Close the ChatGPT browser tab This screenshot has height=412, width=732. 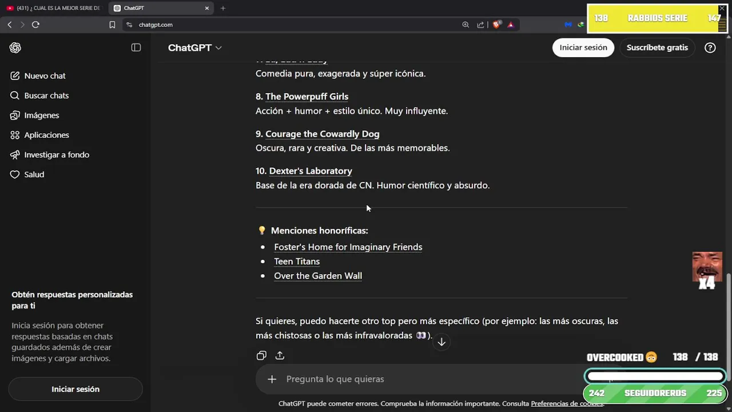coord(207,8)
